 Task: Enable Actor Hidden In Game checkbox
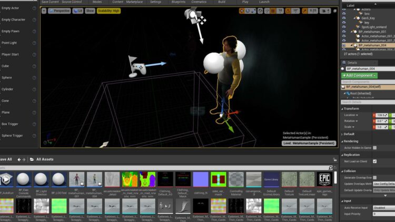tap(375, 148)
